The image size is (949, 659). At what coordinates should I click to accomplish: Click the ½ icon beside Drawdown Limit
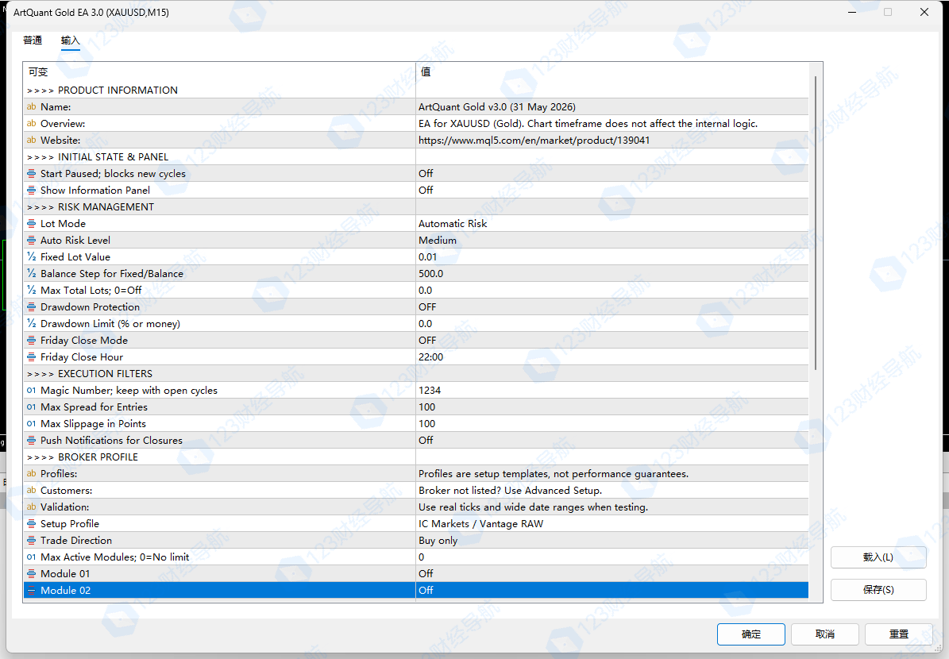tap(32, 323)
